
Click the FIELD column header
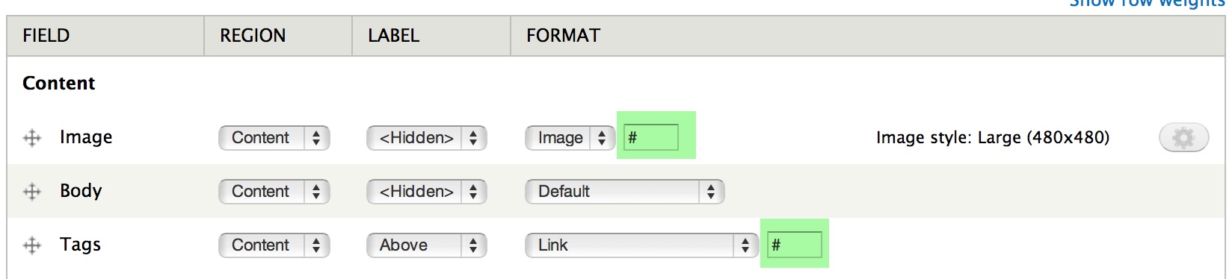pyautogui.click(x=46, y=36)
